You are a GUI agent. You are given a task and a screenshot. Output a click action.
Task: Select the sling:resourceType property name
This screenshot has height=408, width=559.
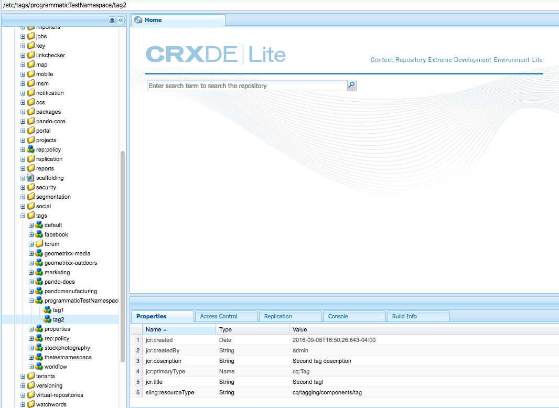click(170, 392)
